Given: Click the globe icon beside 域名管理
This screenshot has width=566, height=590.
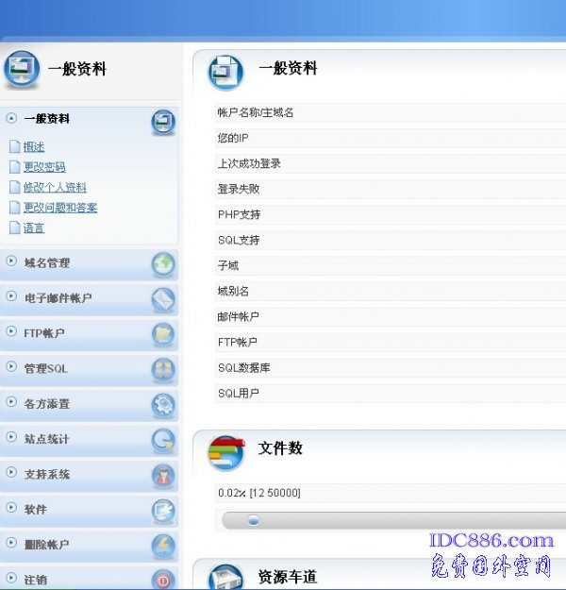Looking at the screenshot, I should pyautogui.click(x=163, y=264).
